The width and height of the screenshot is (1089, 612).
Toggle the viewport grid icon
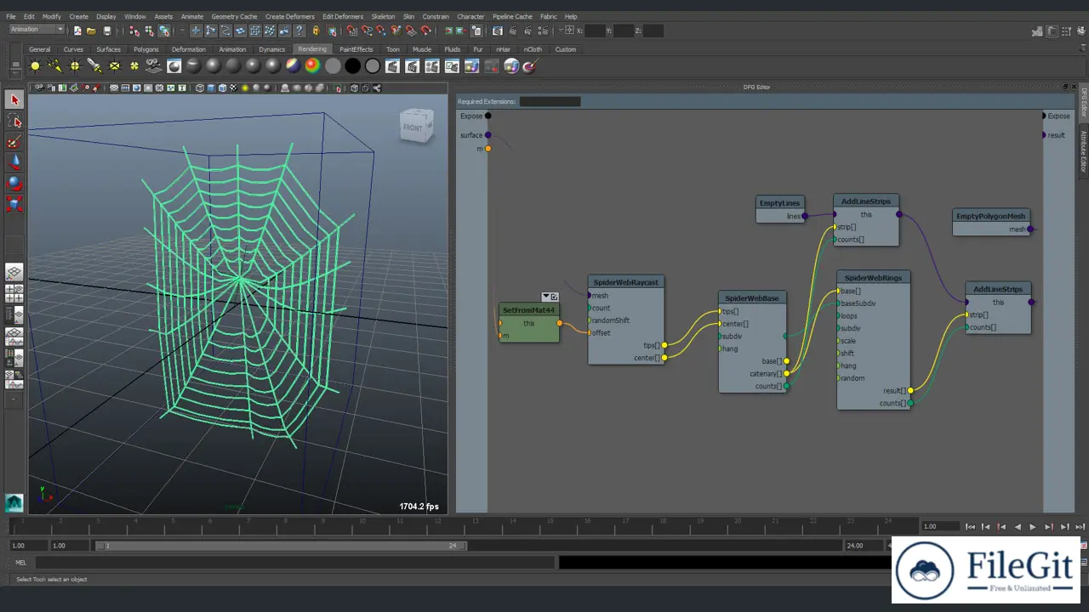(114, 88)
